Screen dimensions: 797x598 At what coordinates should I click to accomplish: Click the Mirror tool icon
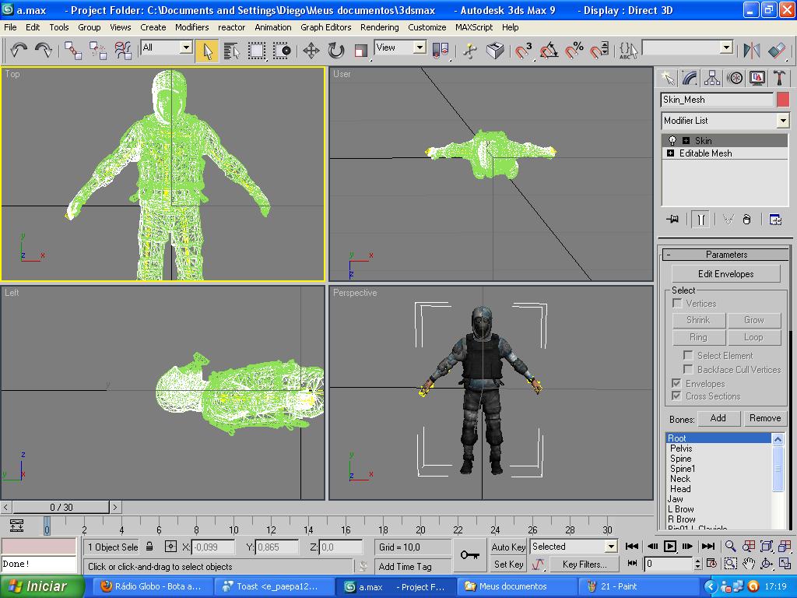pyautogui.click(x=752, y=51)
